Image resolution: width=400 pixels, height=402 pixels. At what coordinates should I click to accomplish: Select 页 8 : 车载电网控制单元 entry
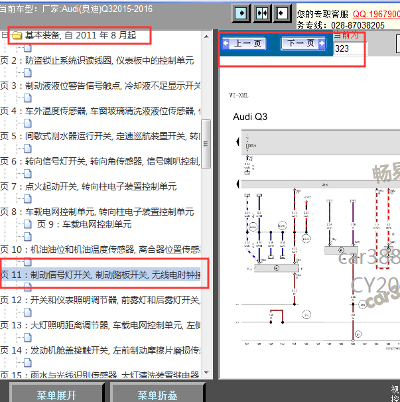coord(97,212)
